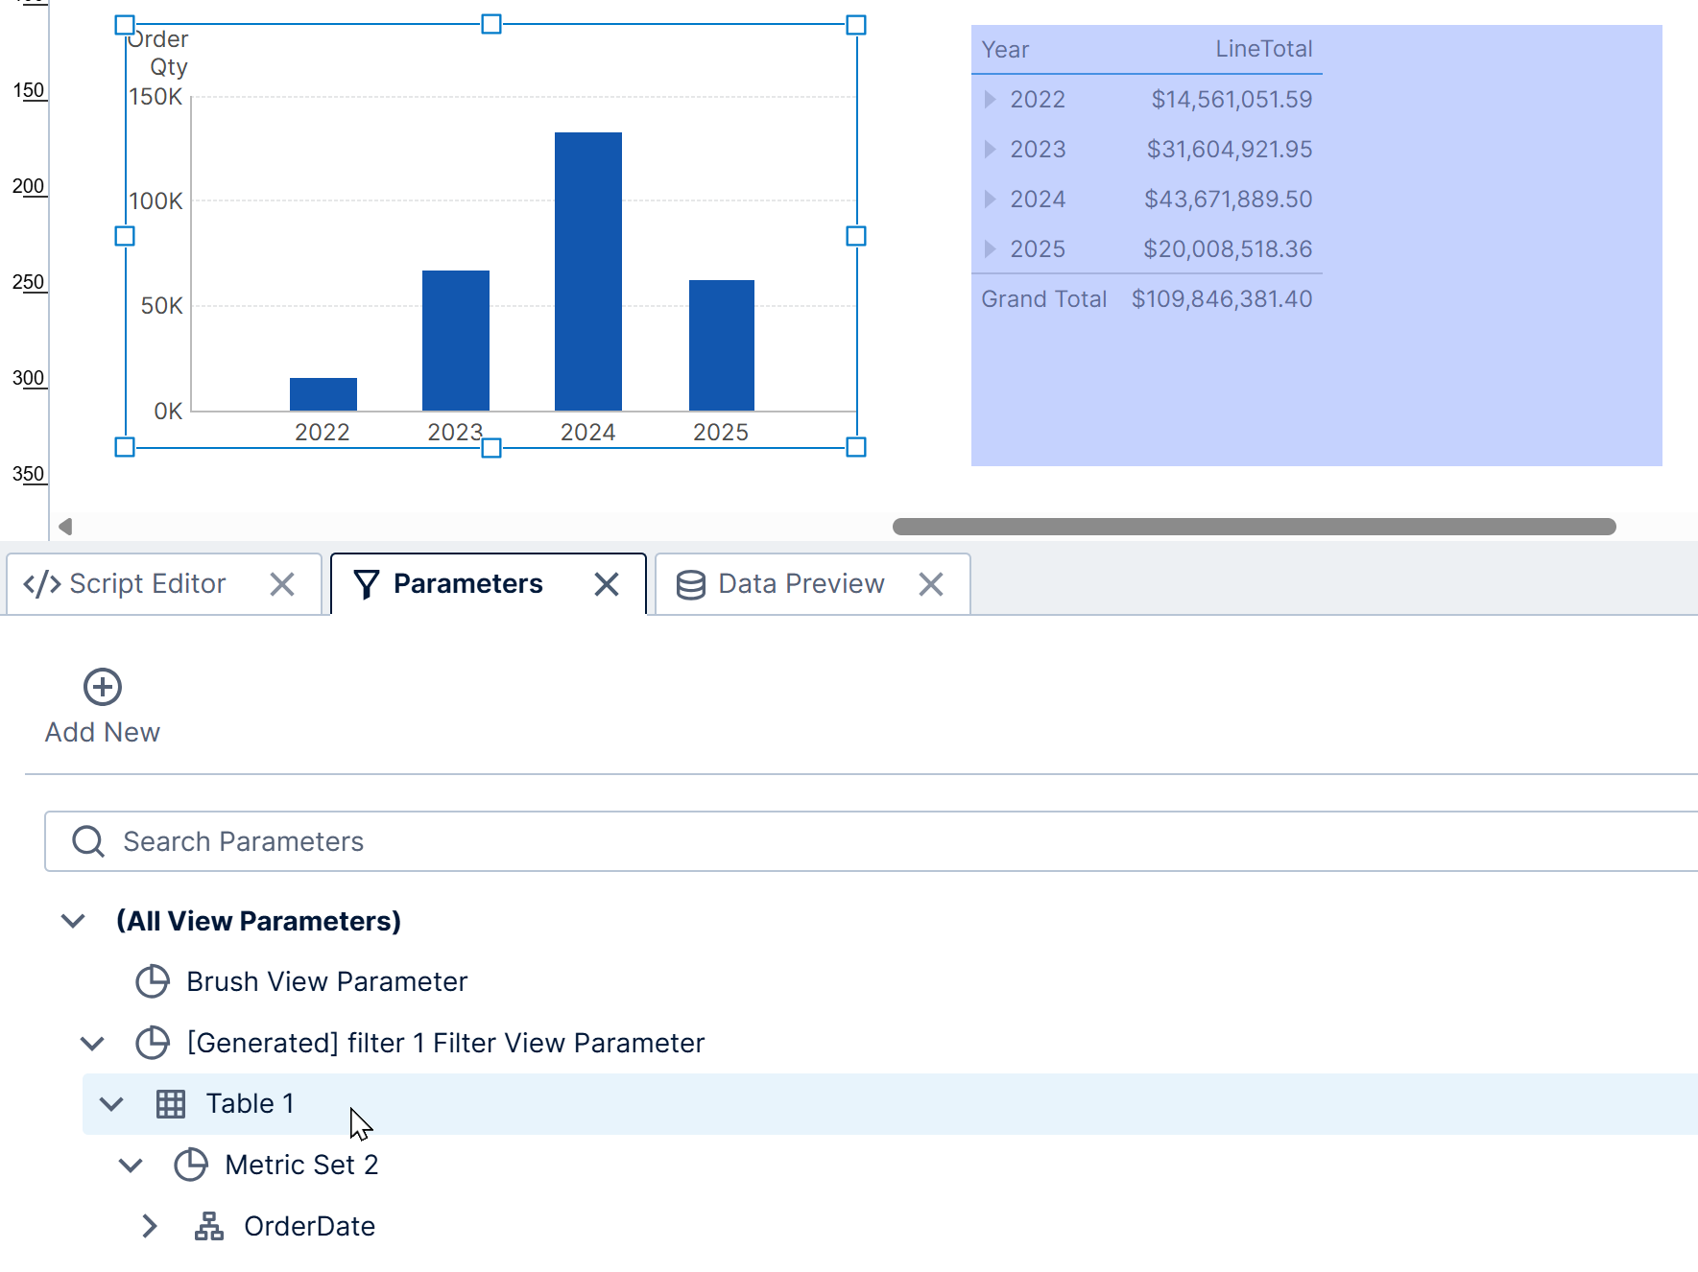Close the Data Preview tab
This screenshot has width=1698, height=1272.
coord(931,584)
